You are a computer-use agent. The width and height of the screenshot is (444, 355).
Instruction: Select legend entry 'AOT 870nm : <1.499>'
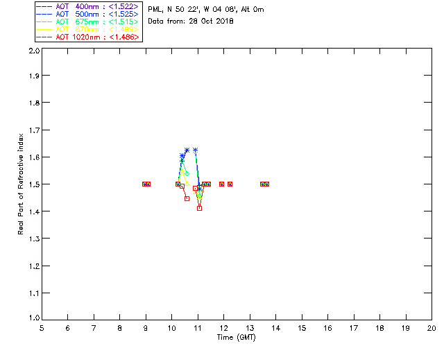coord(97,29)
